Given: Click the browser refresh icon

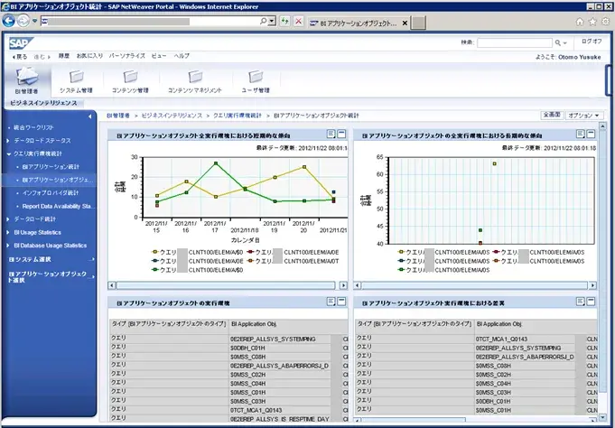Looking at the screenshot, I should tap(285, 20).
